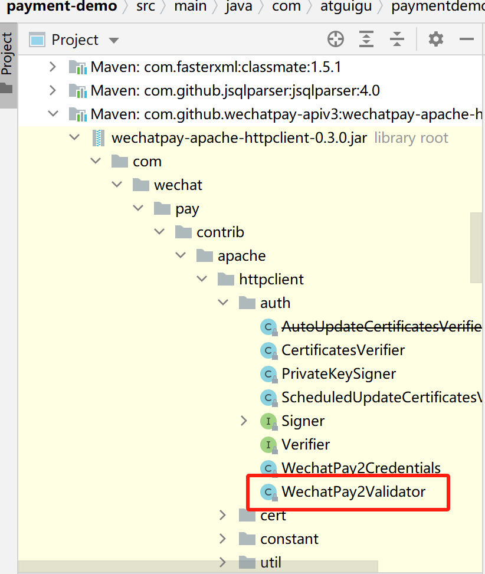Collapse wechatpay-apache-httpclient-0.3.0.jar node
Screen dimensions: 485x574
point(75,137)
